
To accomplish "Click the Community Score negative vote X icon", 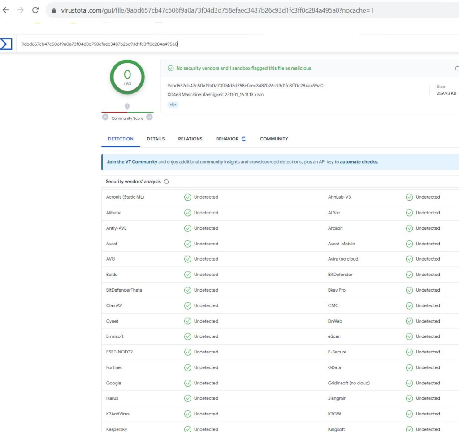I will click(x=105, y=117).
